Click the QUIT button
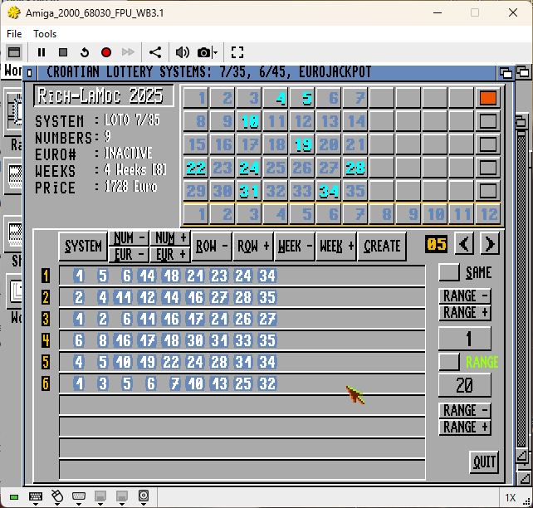Screen dimensions: 533x508 [484, 462]
